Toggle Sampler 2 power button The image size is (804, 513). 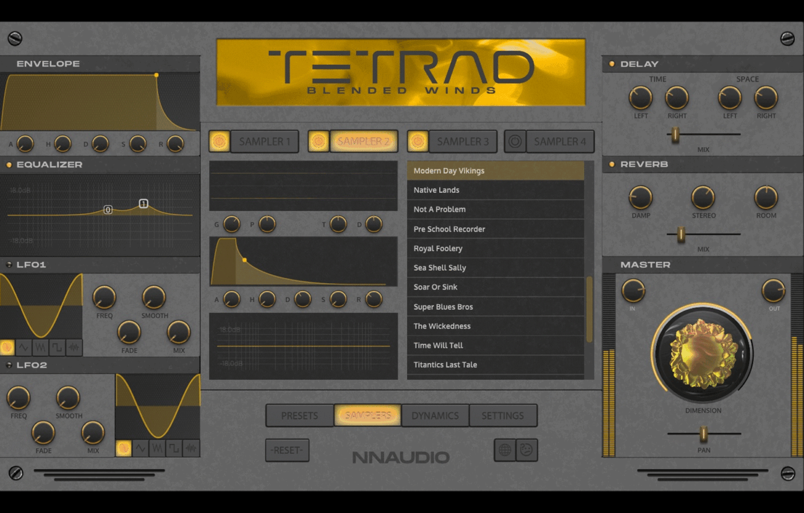(319, 142)
